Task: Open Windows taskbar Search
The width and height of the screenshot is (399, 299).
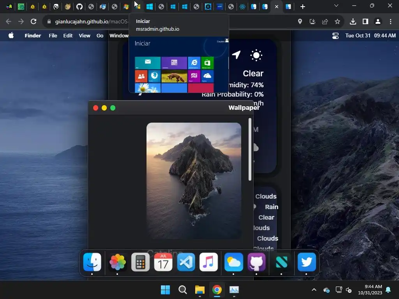Action: [x=182, y=290]
